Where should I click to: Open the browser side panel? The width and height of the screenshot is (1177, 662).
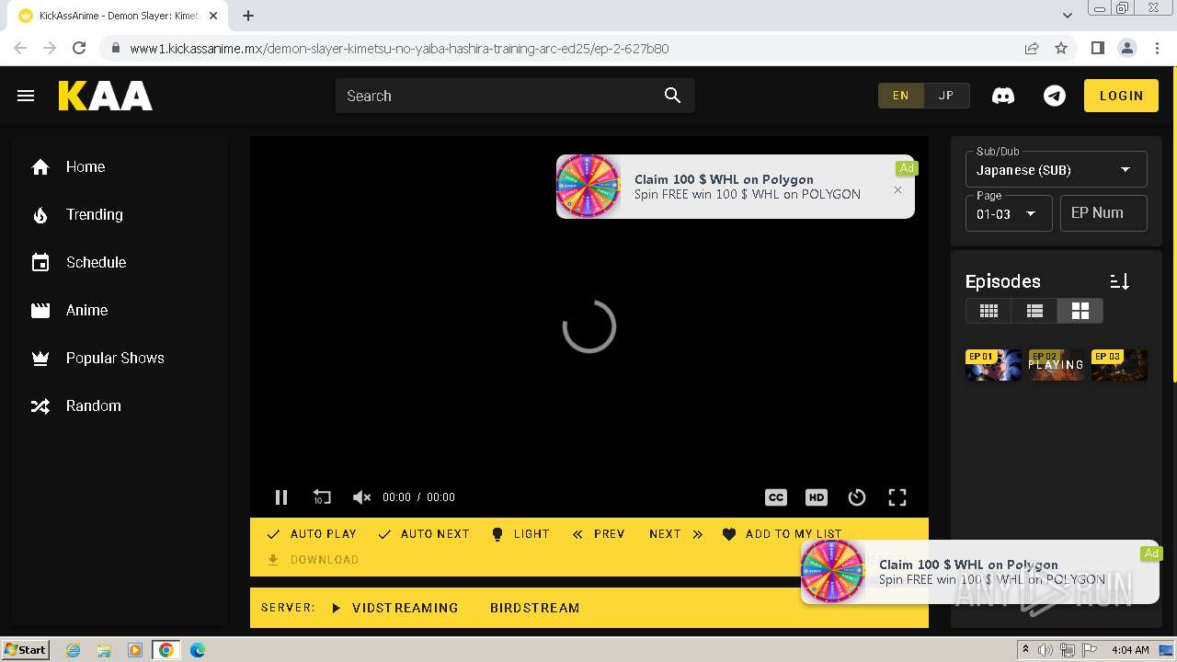point(1097,48)
